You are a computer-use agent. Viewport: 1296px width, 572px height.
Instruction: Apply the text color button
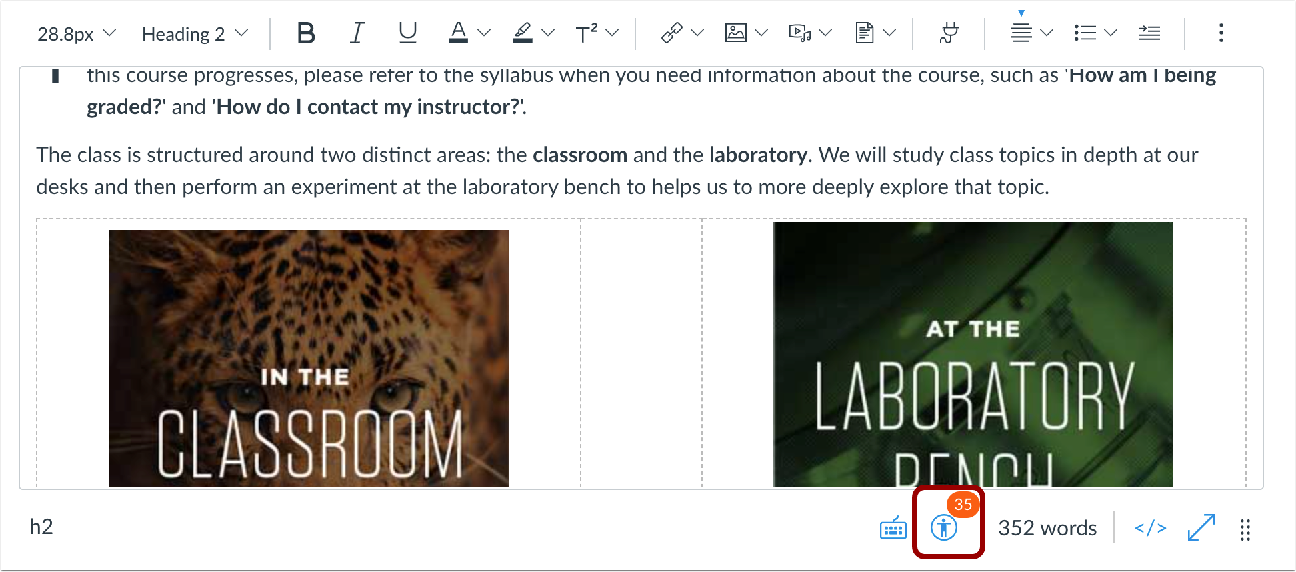pos(459,33)
